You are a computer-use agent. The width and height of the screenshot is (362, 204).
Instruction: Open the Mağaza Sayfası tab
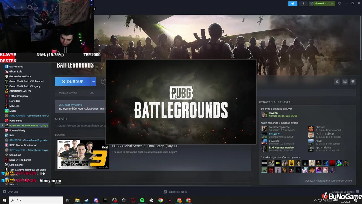(68, 93)
